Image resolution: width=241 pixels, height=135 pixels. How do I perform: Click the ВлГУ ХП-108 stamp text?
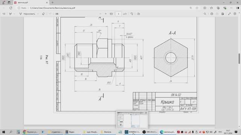pyautogui.click(x=188, y=109)
